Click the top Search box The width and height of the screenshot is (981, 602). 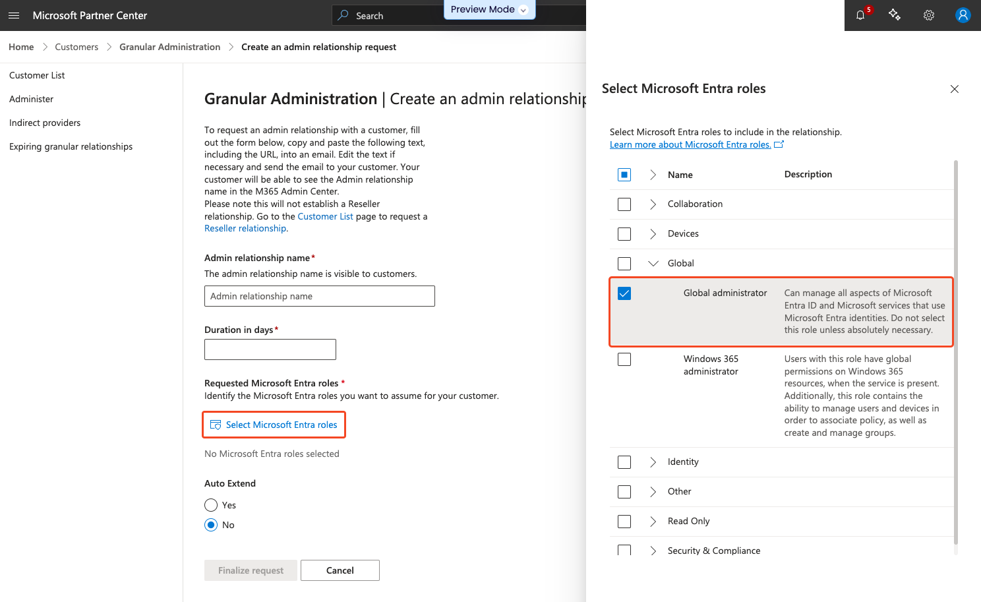(x=458, y=15)
